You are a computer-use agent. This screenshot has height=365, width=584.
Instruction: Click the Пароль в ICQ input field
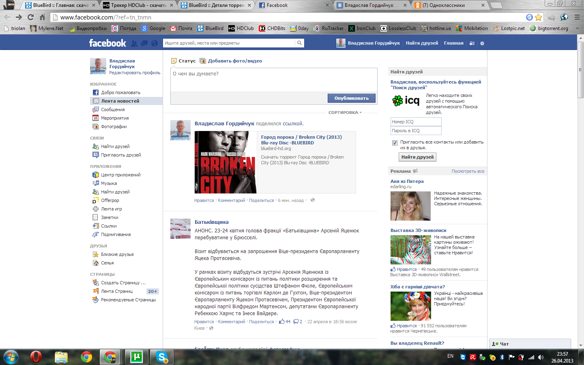click(416, 131)
